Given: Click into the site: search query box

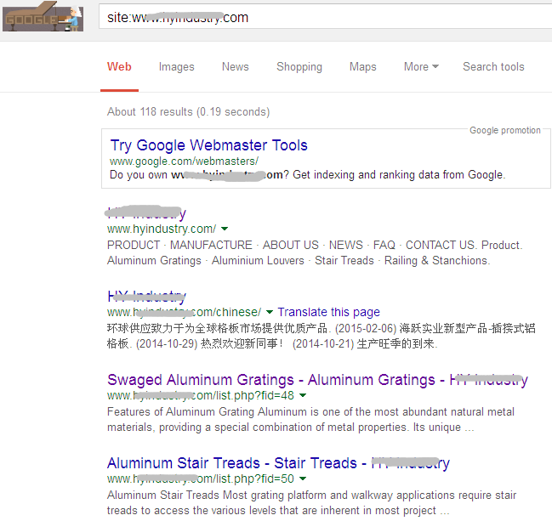Looking at the screenshot, I should tap(325, 17).
